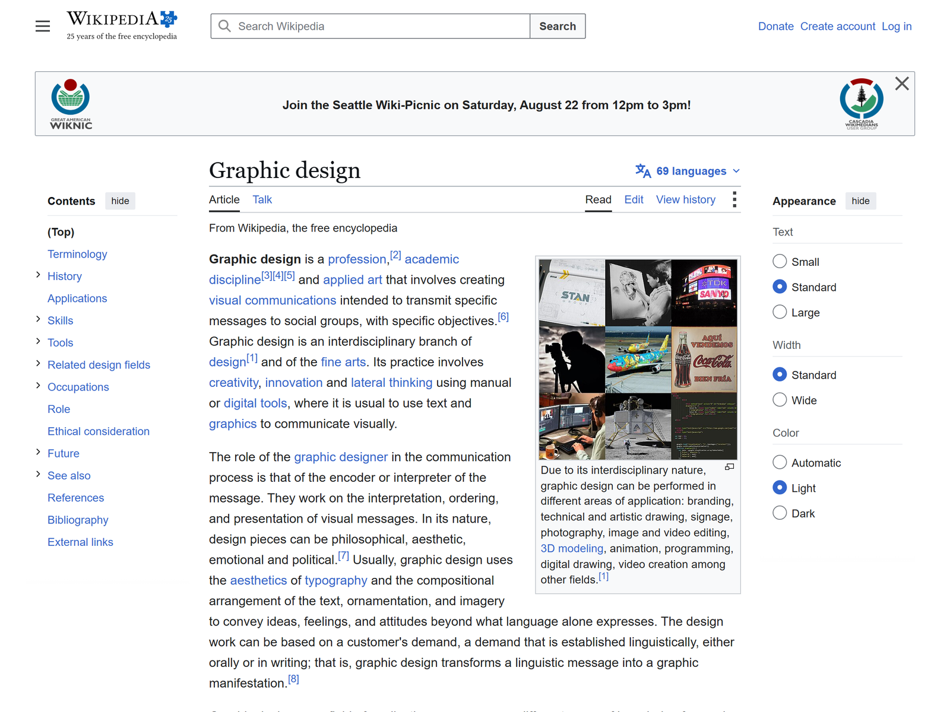Viewport: 950px width, 712px height.
Task: Go to References in contents
Action: tap(75, 498)
